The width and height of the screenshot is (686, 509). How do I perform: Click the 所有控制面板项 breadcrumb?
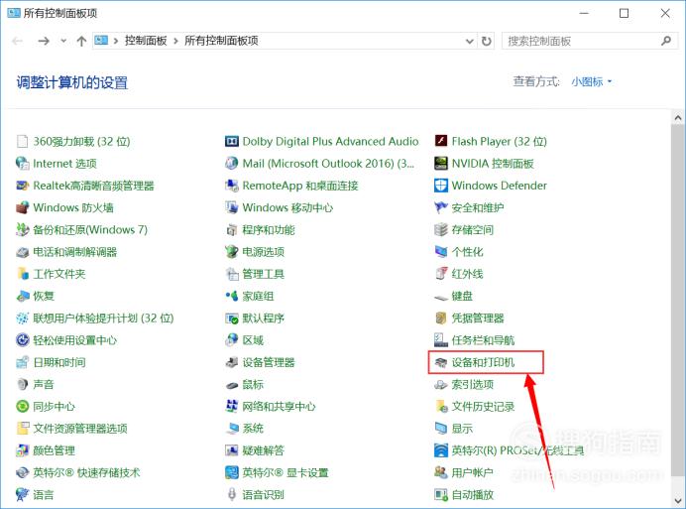click(x=221, y=41)
